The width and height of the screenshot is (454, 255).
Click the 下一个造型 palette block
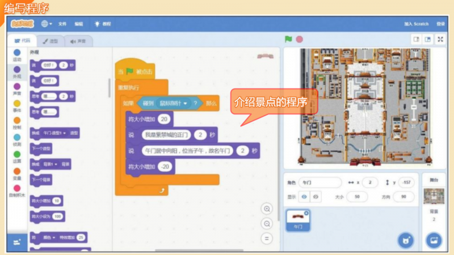point(41,148)
